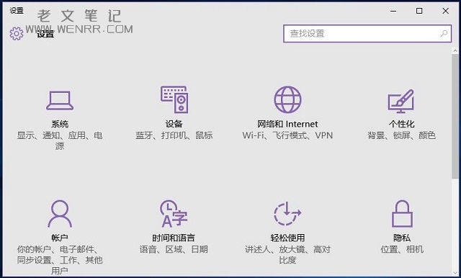Viewport: 461px width, 278px height.
Task: Click the 个性化 category title
Action: (x=402, y=124)
